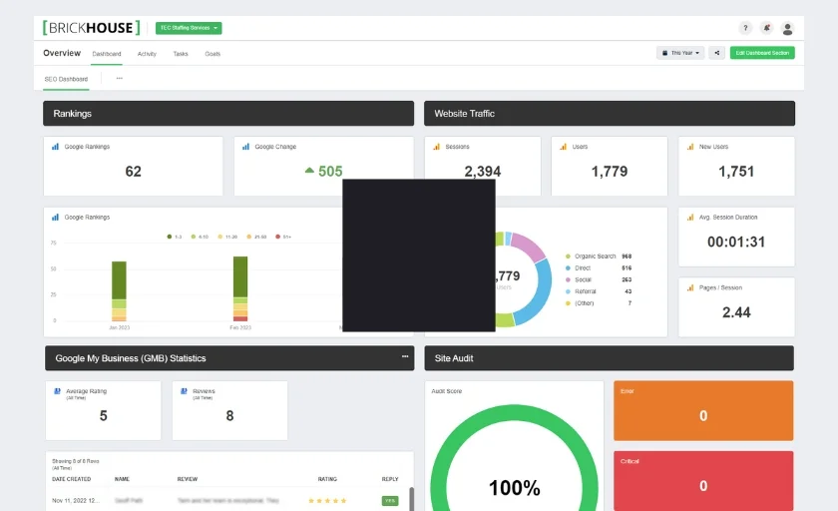Image resolution: width=838 pixels, height=511 pixels.
Task: Click the New Users value 1,751
Action: click(736, 172)
